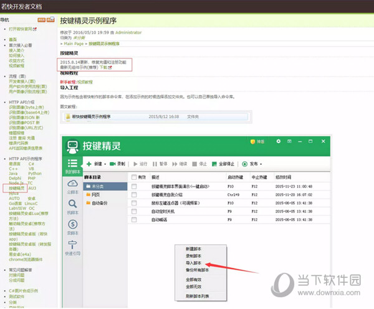Screen dimensions: 374x309
Task: Open the C++ example link
Action: click(x=13, y=169)
